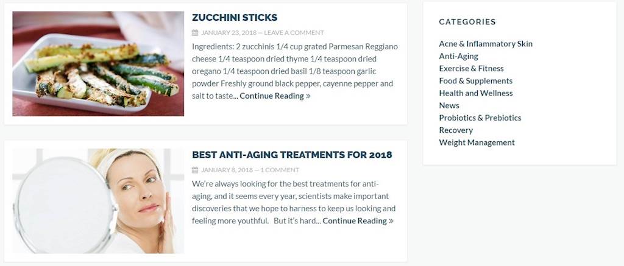
Task: Continue Reading the Zucchini Sticks post
Action: tap(275, 96)
